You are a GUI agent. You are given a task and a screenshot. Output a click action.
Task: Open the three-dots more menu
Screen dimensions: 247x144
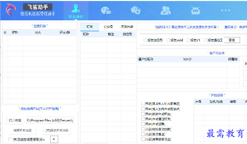tap(225, 10)
